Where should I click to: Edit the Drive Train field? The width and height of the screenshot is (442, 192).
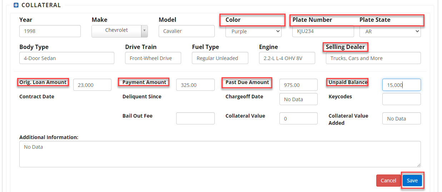click(x=153, y=58)
